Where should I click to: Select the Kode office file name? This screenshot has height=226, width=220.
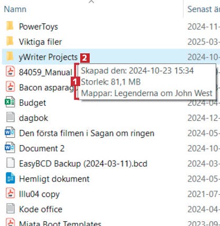41,210
